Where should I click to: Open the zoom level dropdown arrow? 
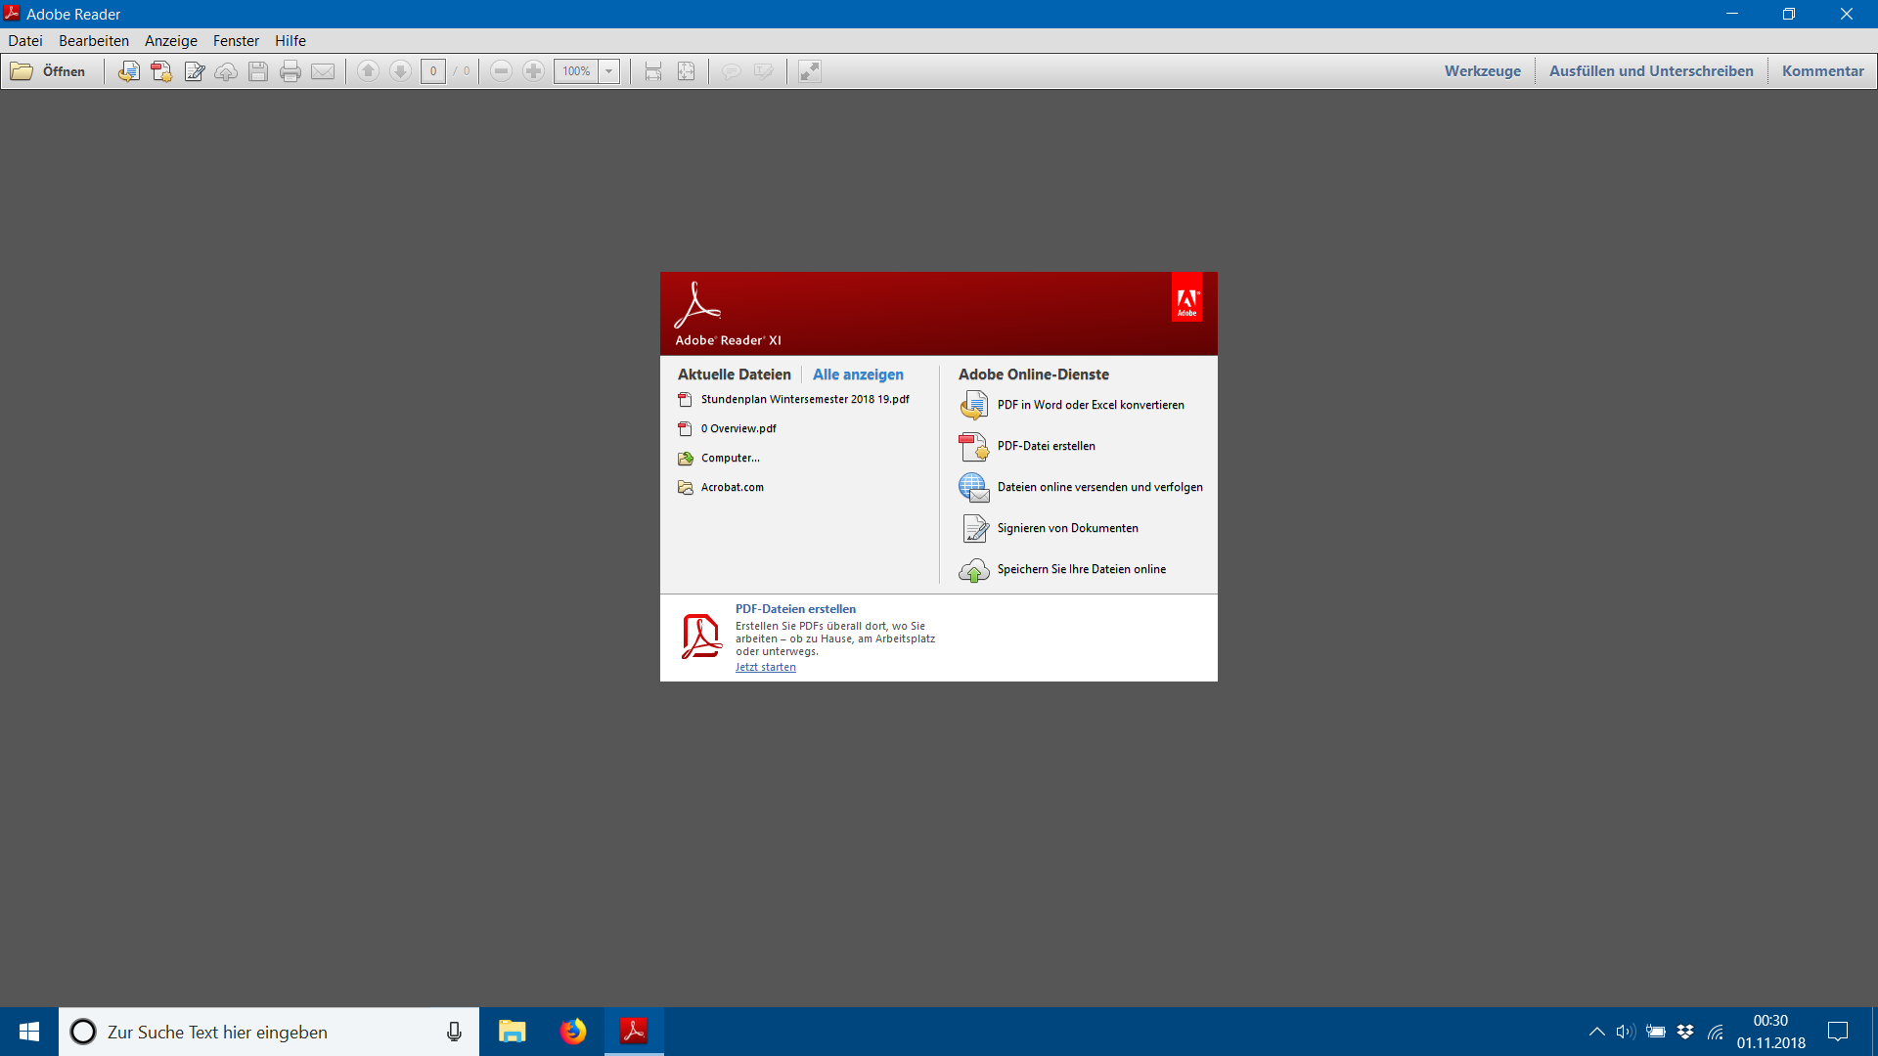point(609,71)
